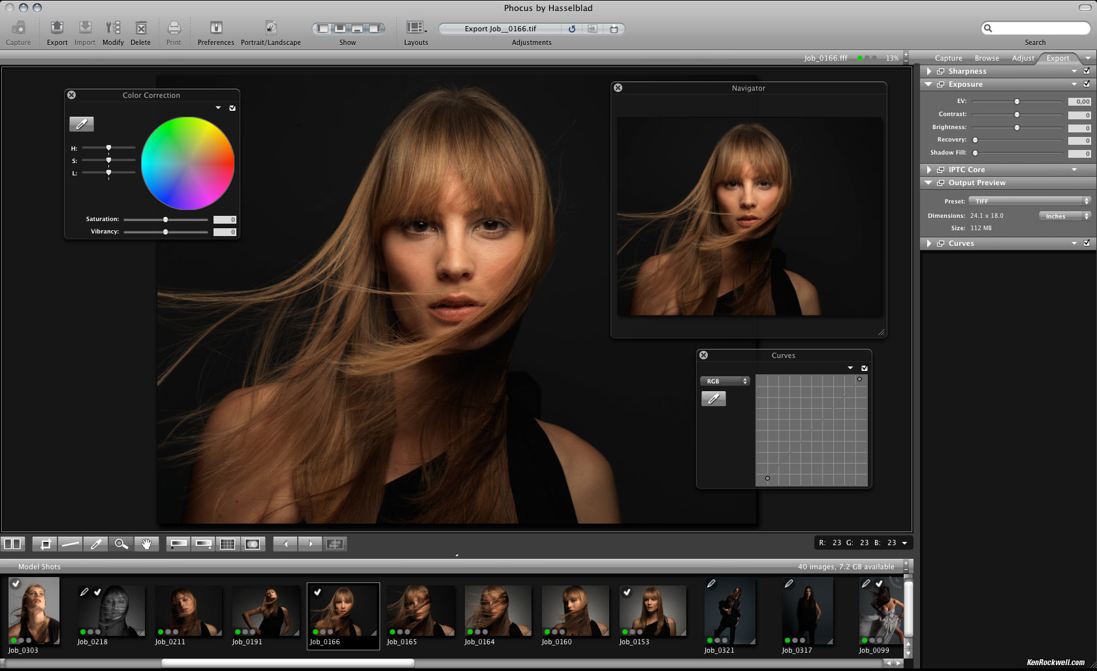Select the crop tool below viewer
The image size is (1097, 671).
(x=45, y=544)
